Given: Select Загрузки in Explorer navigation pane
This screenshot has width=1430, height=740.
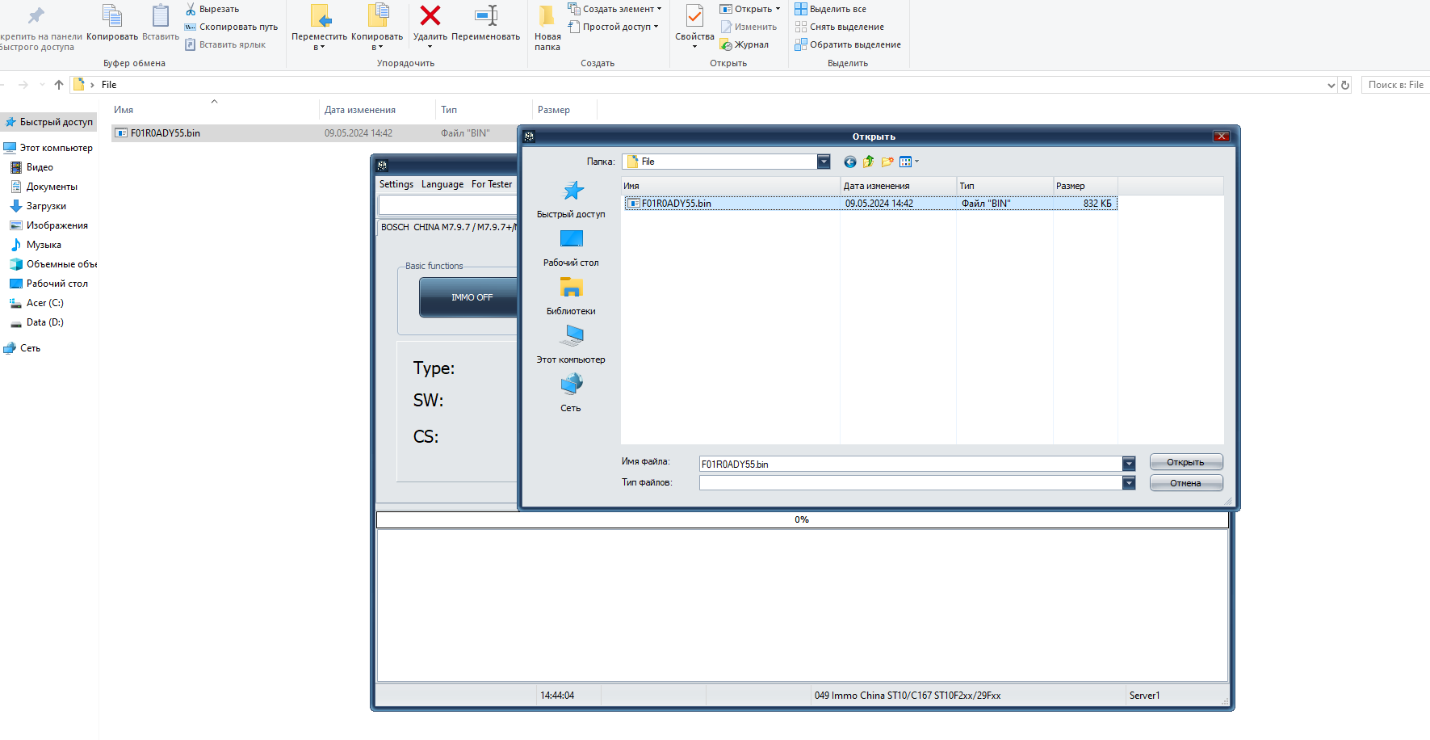Looking at the screenshot, I should click(46, 206).
